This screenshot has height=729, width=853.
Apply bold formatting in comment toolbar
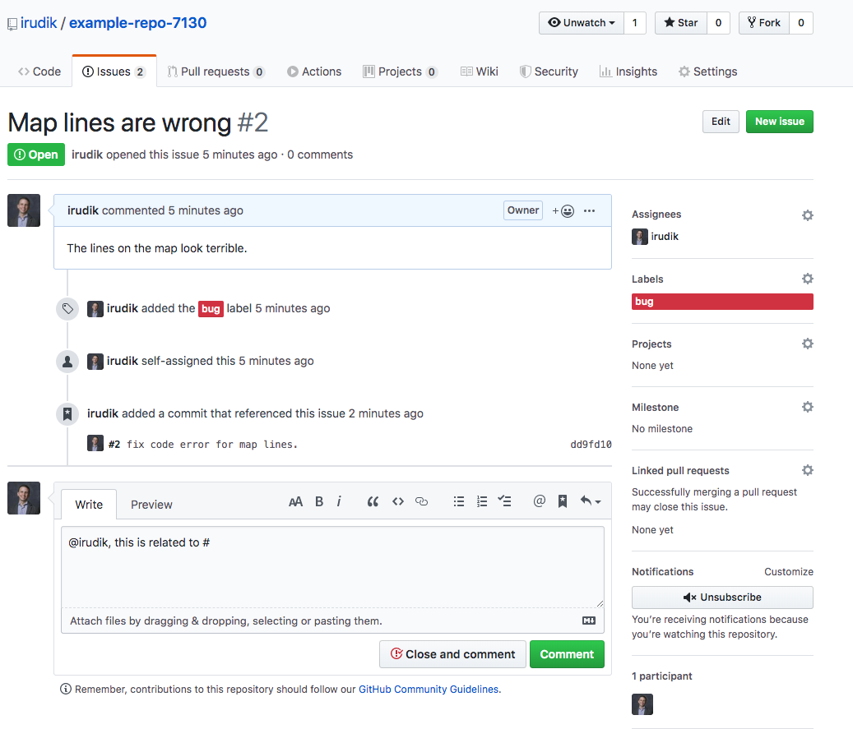pos(319,501)
